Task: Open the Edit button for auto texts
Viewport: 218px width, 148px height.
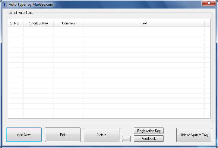Action: pyautogui.click(x=63, y=135)
